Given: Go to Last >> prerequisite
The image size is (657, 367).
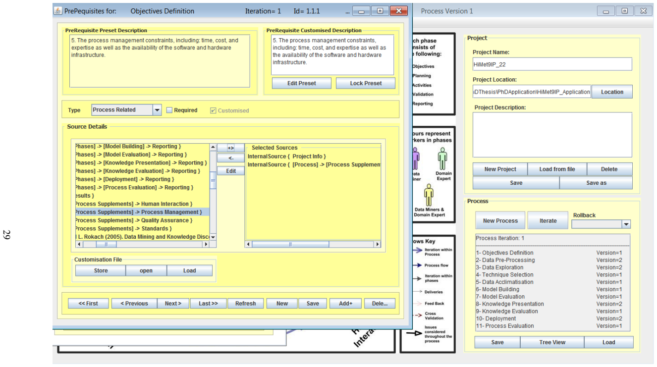Looking at the screenshot, I should point(208,304).
